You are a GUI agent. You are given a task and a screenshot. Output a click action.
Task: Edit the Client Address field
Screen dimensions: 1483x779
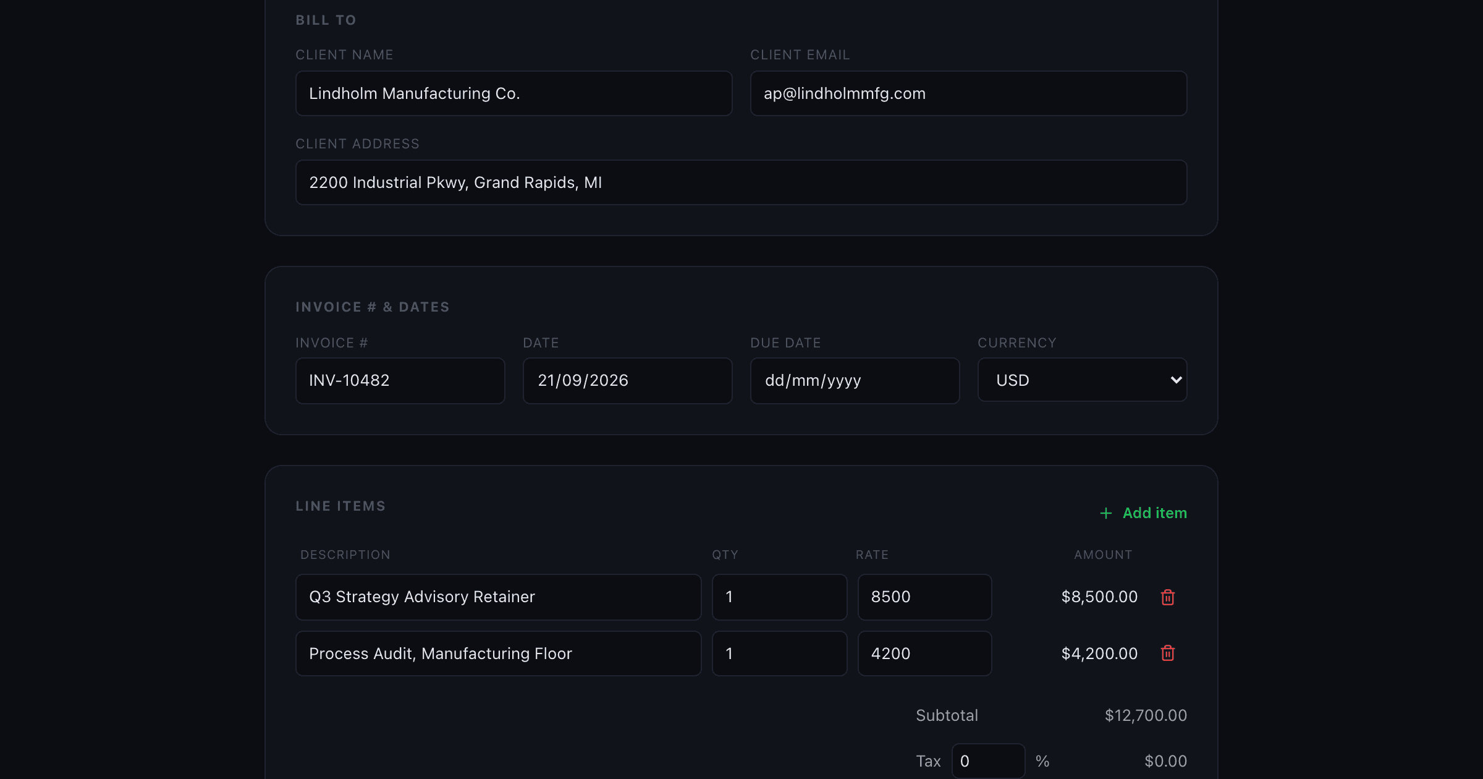point(741,182)
